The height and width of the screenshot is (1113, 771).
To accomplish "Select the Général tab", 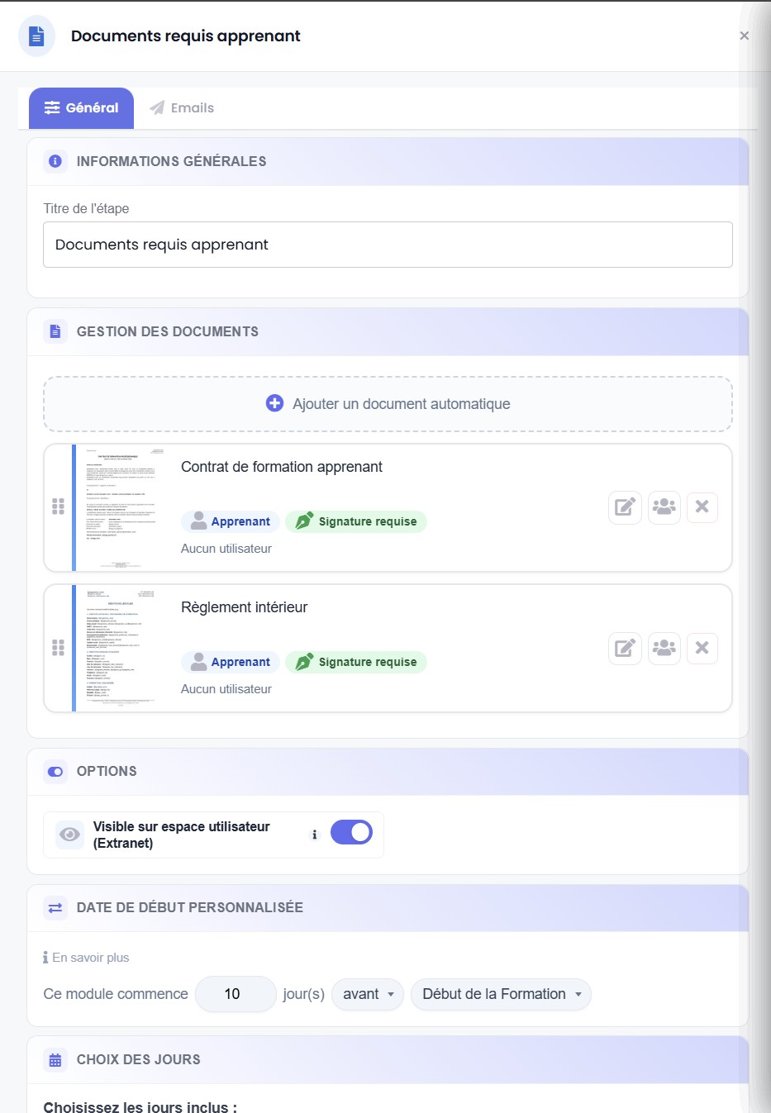I will click(81, 108).
